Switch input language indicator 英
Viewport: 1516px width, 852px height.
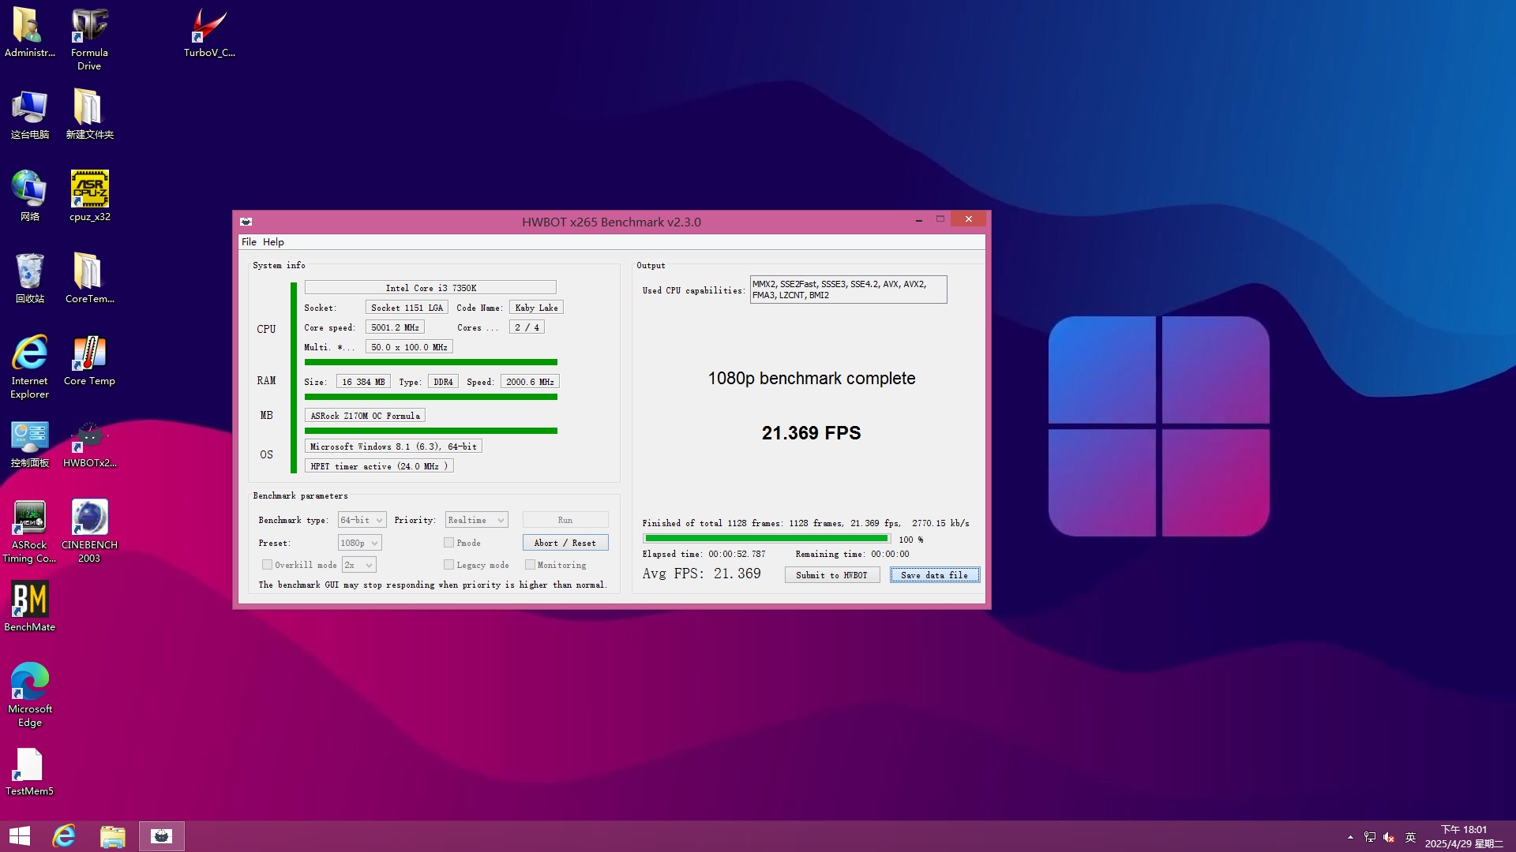click(1410, 837)
